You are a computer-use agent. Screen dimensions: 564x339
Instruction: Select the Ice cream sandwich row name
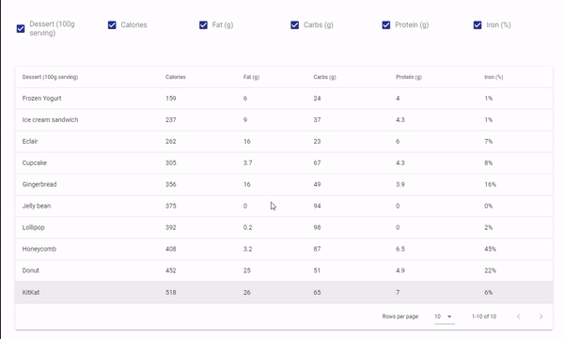[50, 119]
